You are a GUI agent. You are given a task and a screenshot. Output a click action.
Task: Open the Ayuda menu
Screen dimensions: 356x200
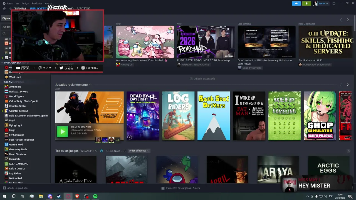tap(48, 3)
